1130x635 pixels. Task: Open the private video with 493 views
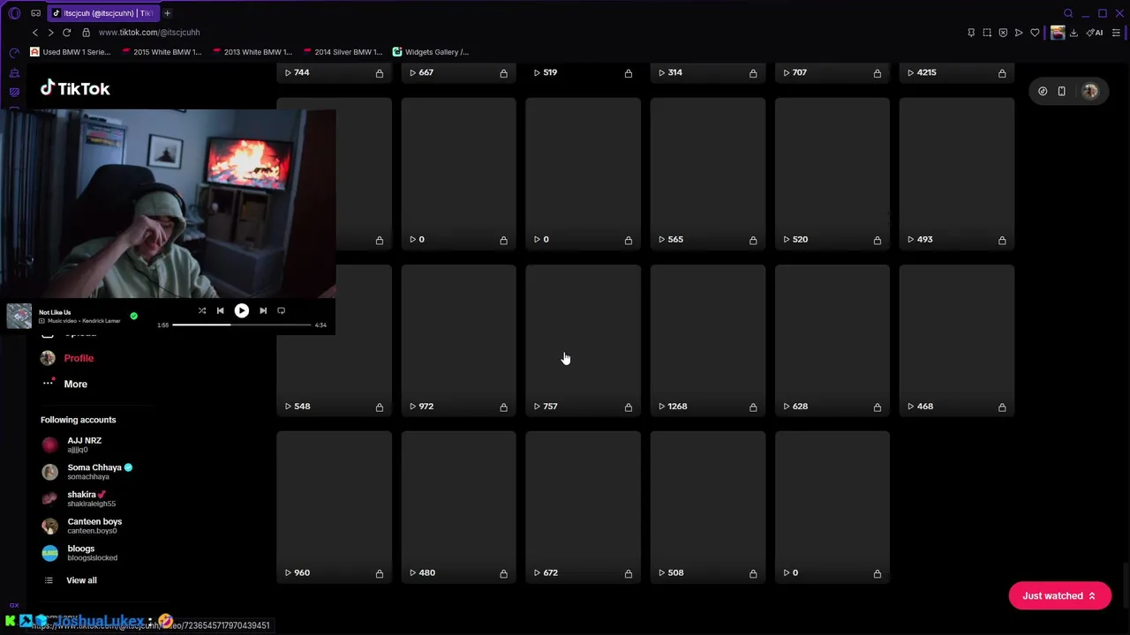pyautogui.click(x=956, y=174)
